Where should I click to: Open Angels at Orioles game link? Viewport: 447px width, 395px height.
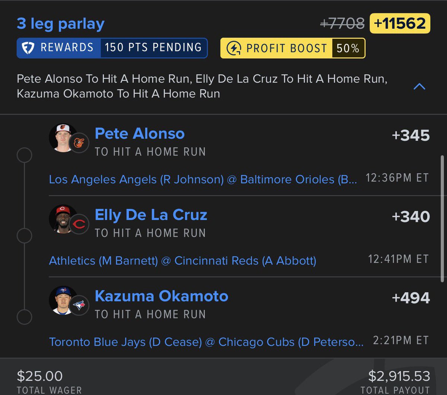tap(203, 180)
